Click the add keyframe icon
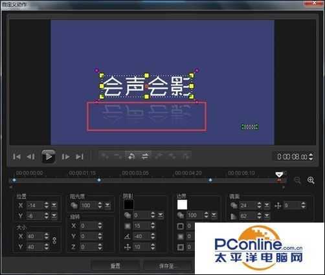The width and height of the screenshot is (325, 275). click(105, 156)
